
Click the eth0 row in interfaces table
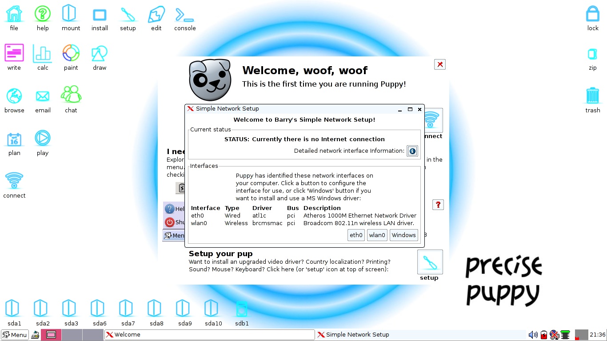click(303, 216)
